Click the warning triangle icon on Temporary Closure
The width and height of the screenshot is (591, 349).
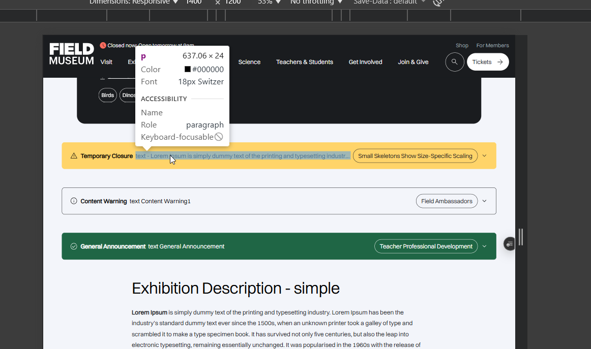(x=74, y=156)
